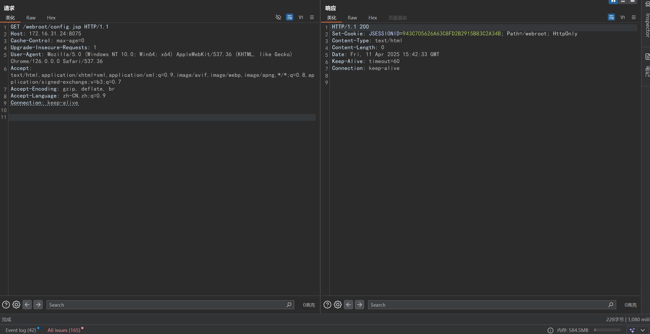Expand the Burp AI dropdown chevron
Viewport: 650px width, 334px height.
pyautogui.click(x=643, y=330)
